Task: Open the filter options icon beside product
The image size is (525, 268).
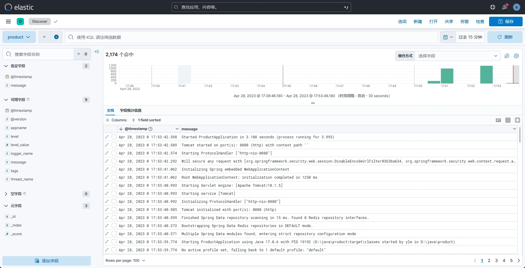Action: click(44, 37)
